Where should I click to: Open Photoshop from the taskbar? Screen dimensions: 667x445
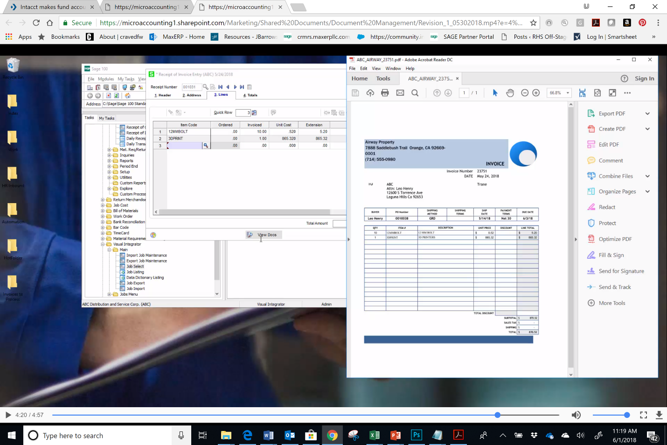click(x=417, y=435)
